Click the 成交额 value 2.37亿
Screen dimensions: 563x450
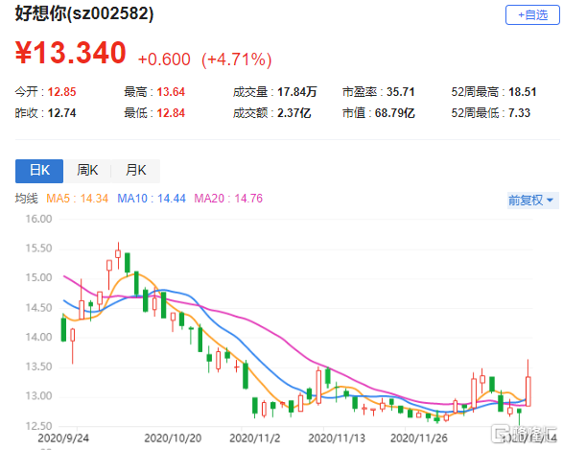point(294,113)
